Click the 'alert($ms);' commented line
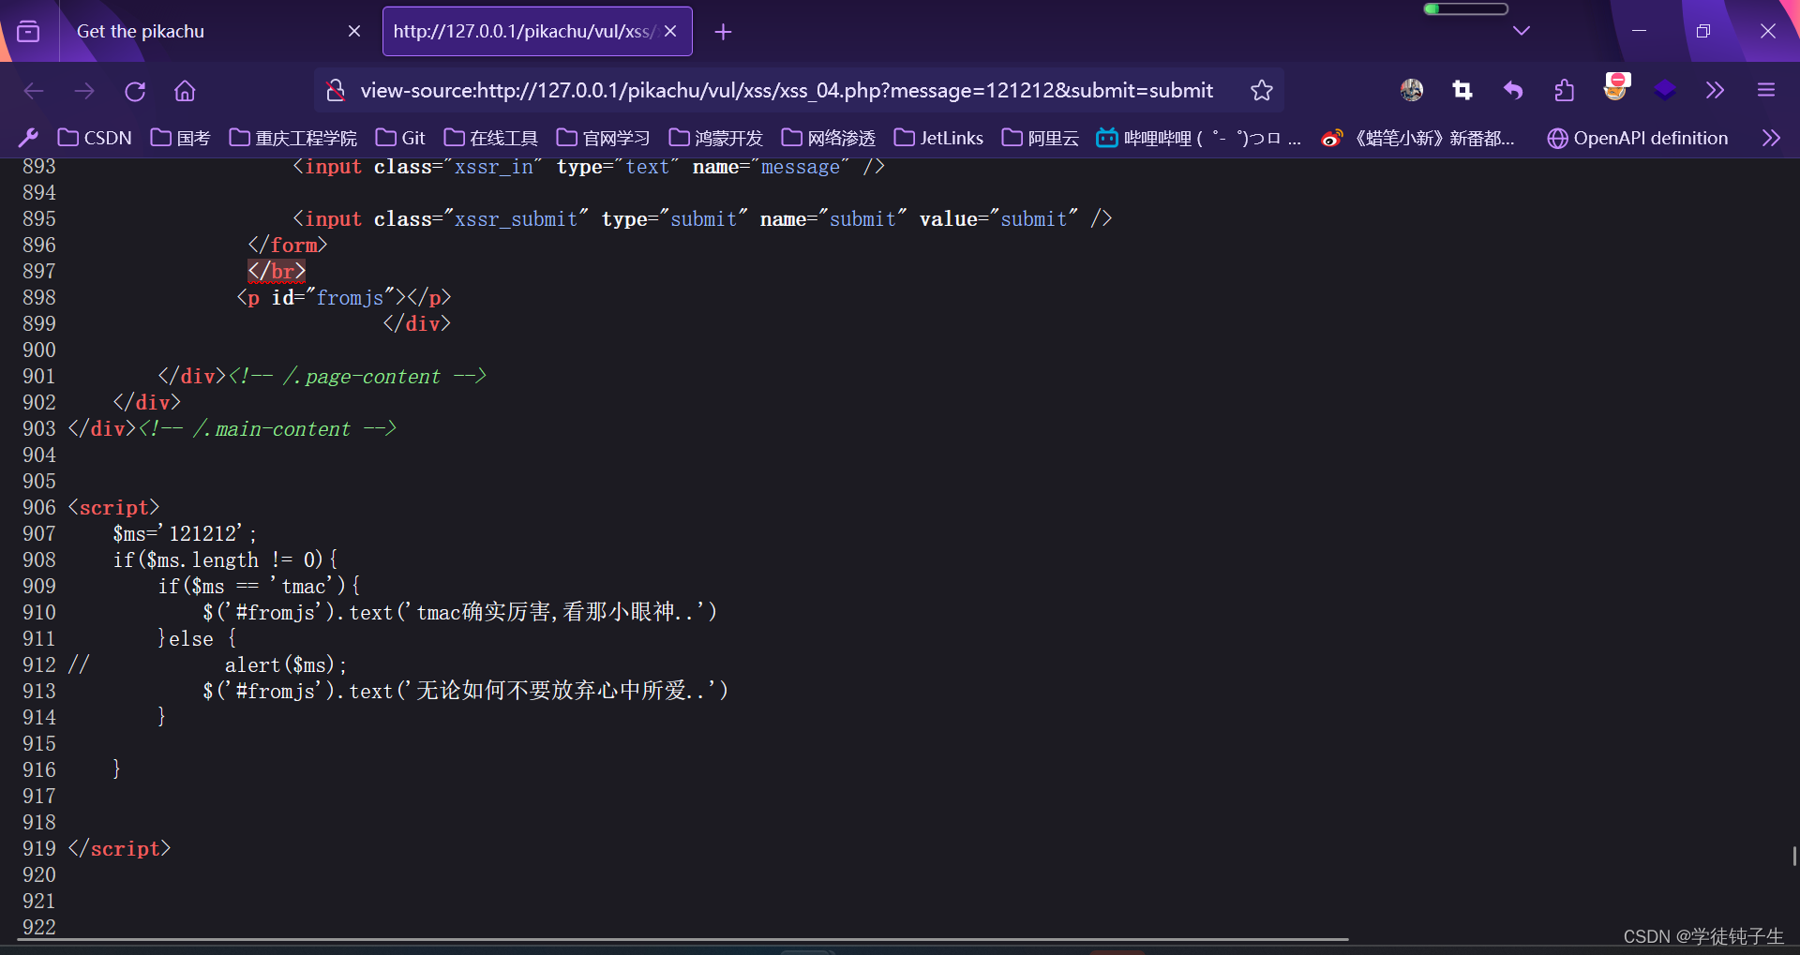1800x955 pixels. tap(286, 664)
